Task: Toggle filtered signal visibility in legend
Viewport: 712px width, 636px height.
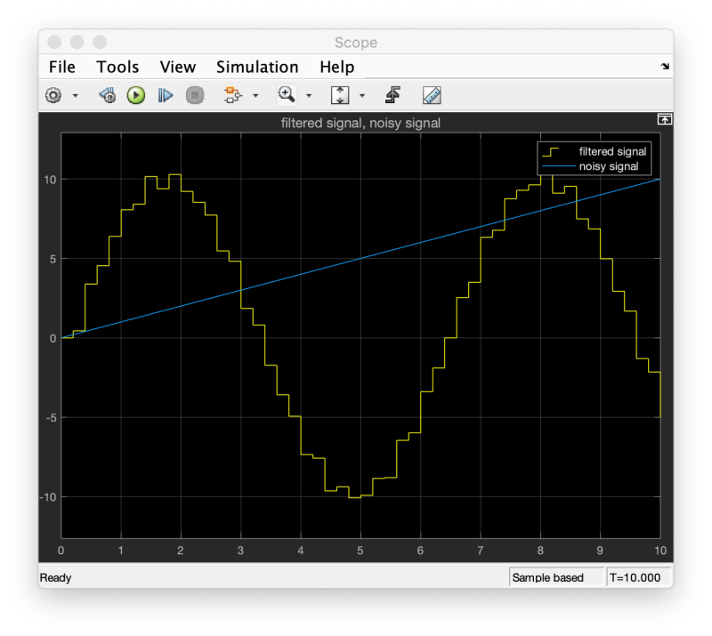Action: pyautogui.click(x=595, y=151)
